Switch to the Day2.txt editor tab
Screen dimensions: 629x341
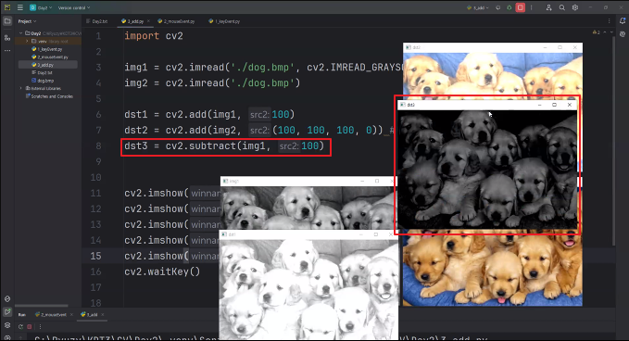coord(97,21)
